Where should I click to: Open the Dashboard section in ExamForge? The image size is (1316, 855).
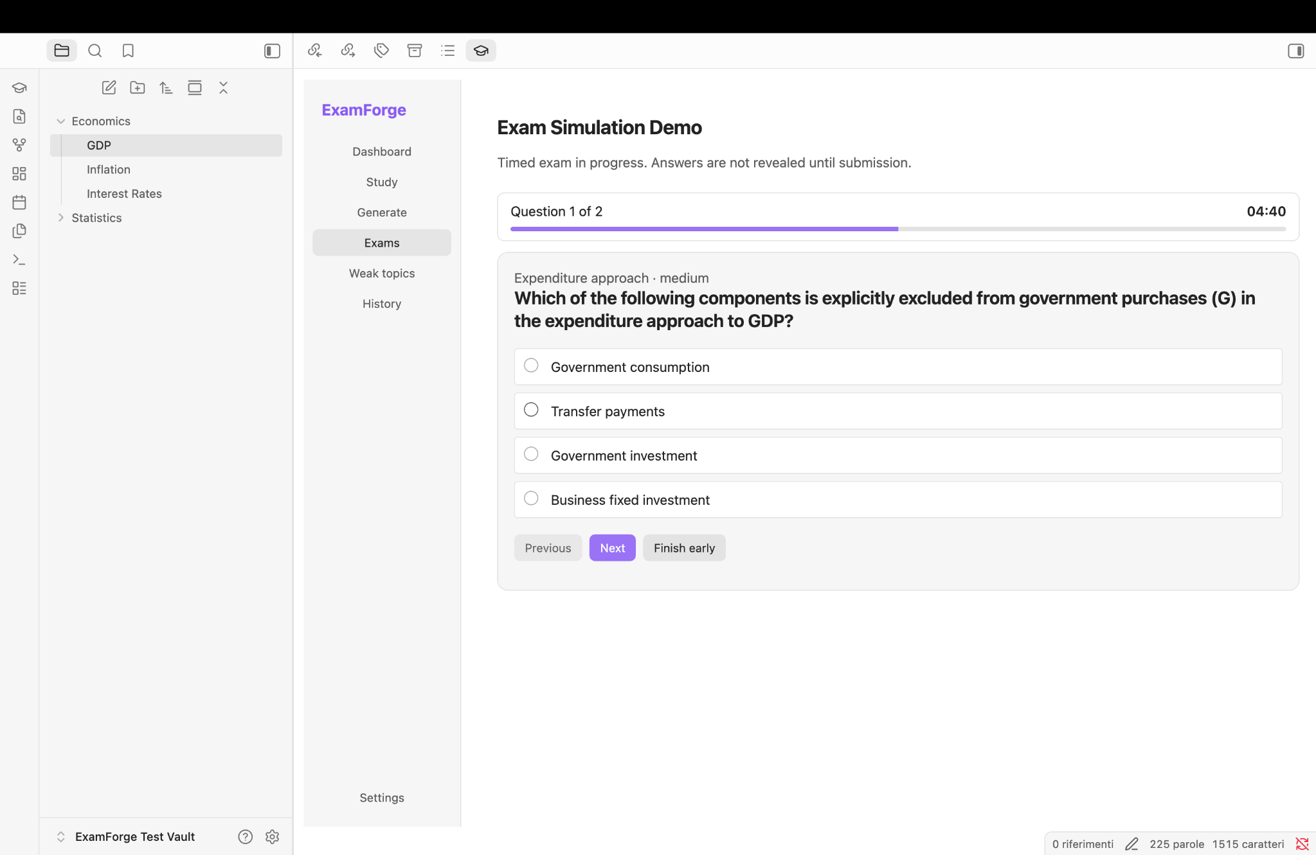coord(382,152)
